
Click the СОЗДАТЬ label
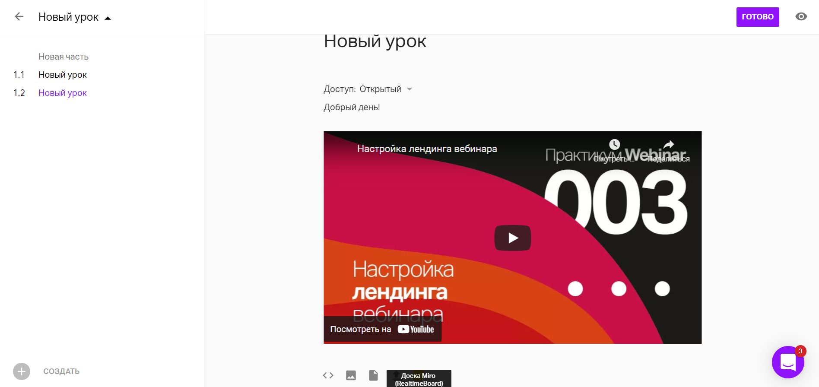coord(61,371)
